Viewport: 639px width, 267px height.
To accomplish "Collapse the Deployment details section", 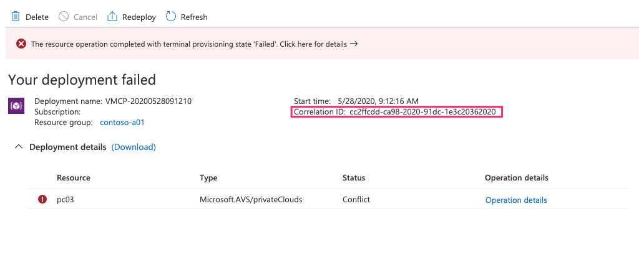I will tap(19, 147).
